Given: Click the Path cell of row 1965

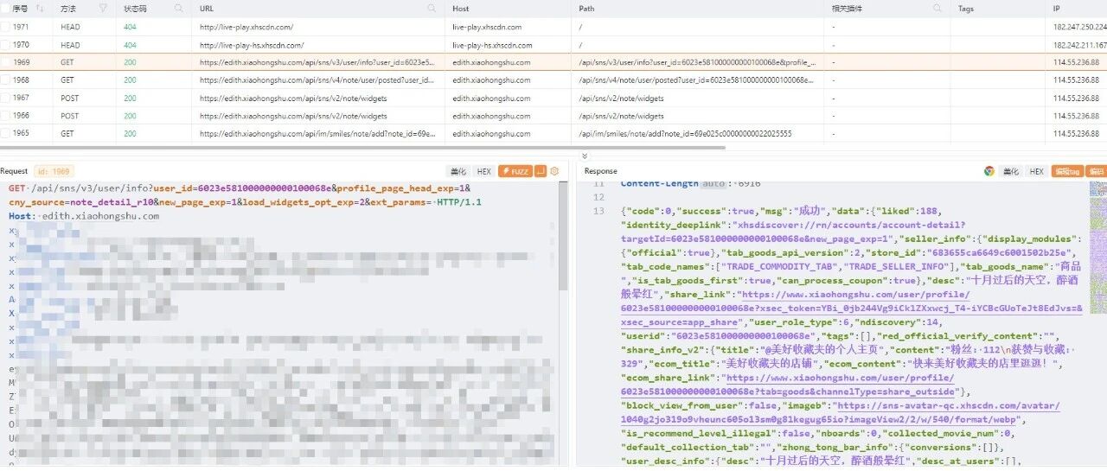Looking at the screenshot, I should 685,133.
